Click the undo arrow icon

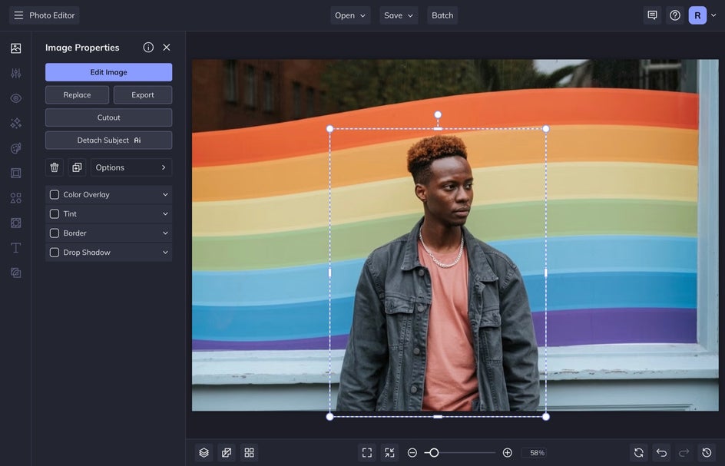[661, 453]
